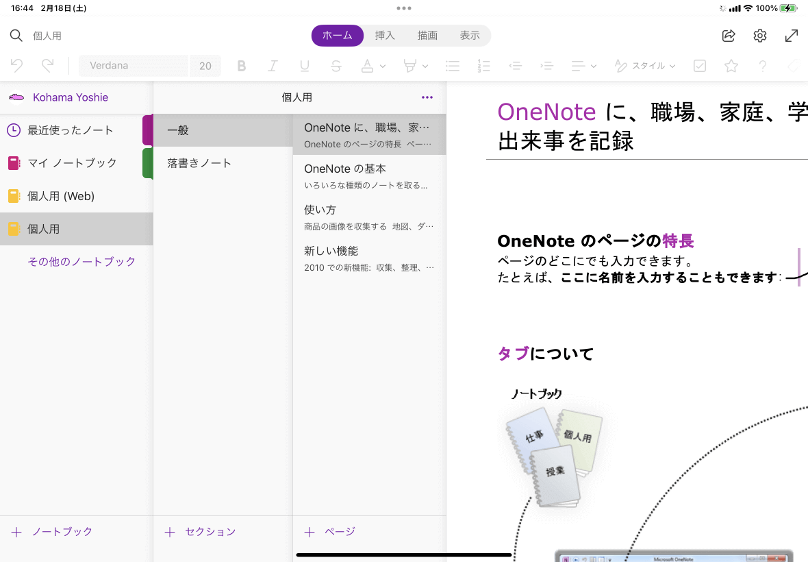Open font color dropdown arrow

[382, 66]
